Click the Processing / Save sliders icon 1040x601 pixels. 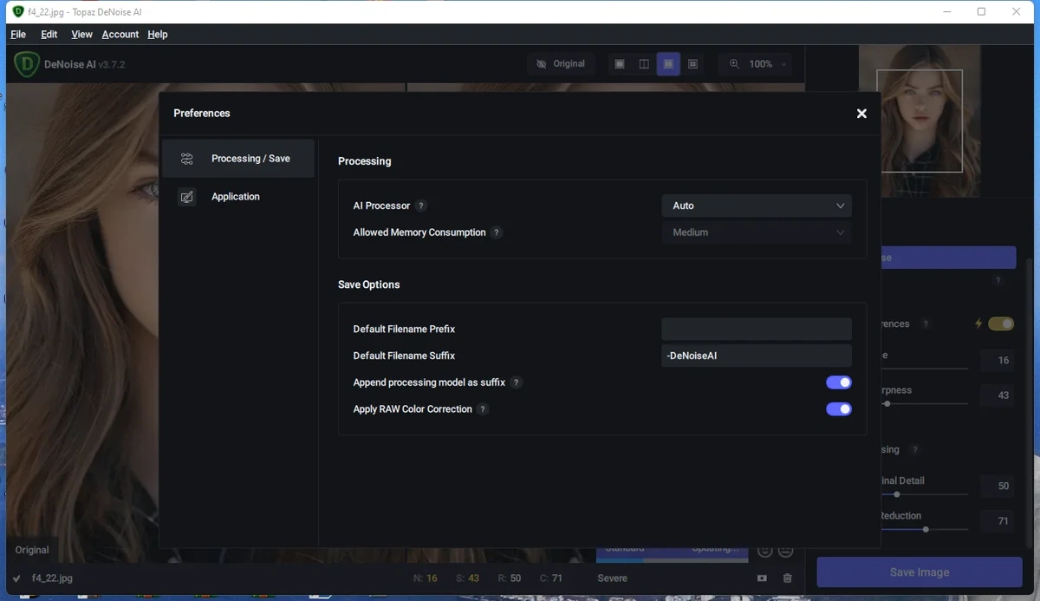[187, 159]
